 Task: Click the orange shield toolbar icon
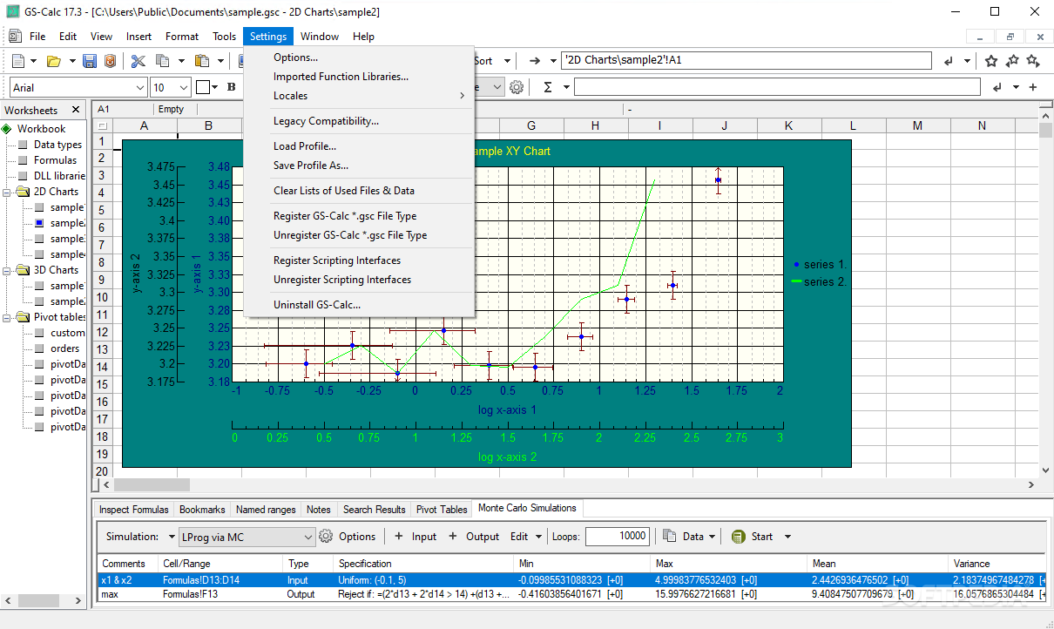pyautogui.click(x=110, y=61)
